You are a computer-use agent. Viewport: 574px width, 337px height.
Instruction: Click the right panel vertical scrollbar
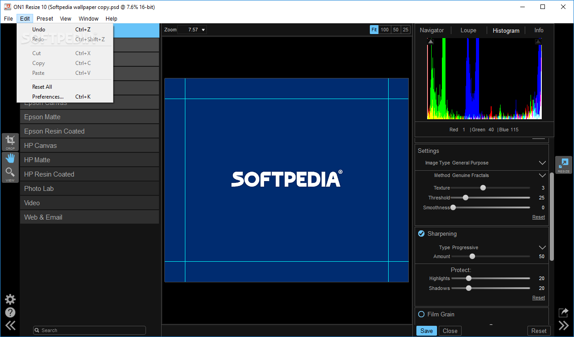click(552, 216)
